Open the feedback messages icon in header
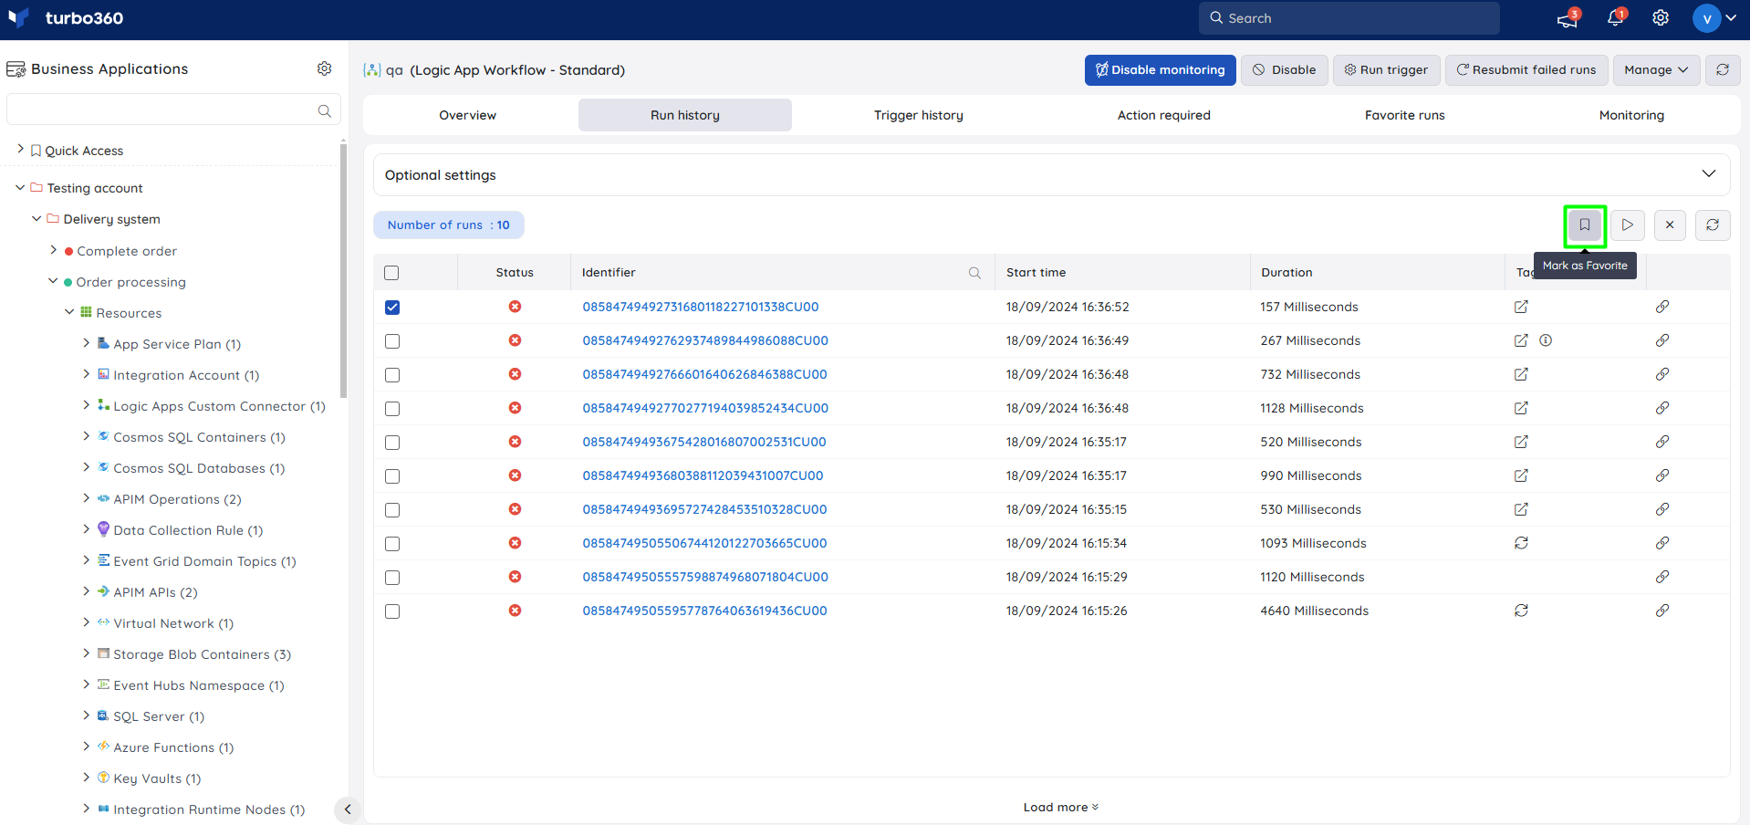This screenshot has height=825, width=1750. coord(1568,18)
